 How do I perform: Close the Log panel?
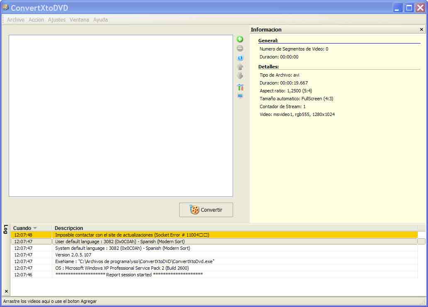[x=6, y=291]
